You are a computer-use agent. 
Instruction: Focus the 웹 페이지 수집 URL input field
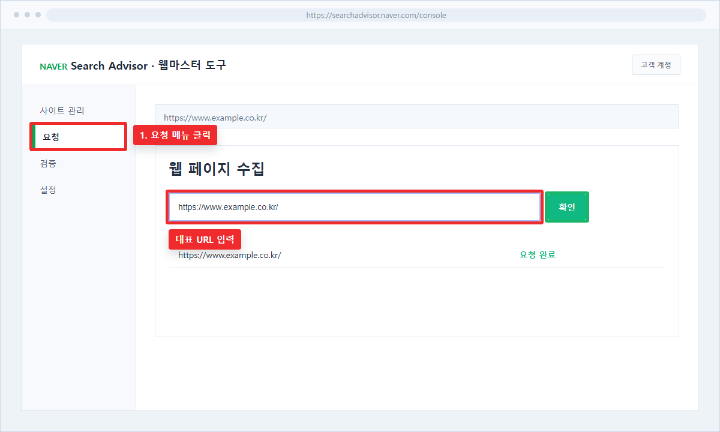pos(355,207)
